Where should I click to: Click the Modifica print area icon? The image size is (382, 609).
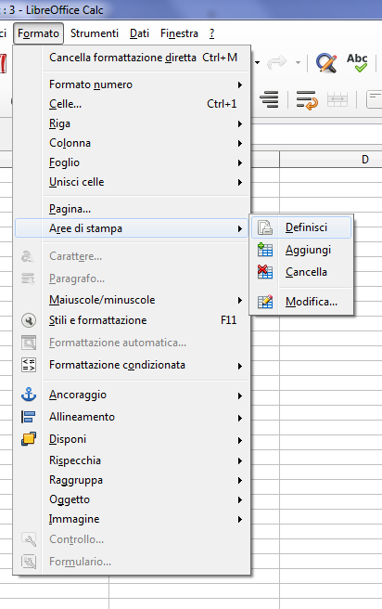[x=265, y=302]
